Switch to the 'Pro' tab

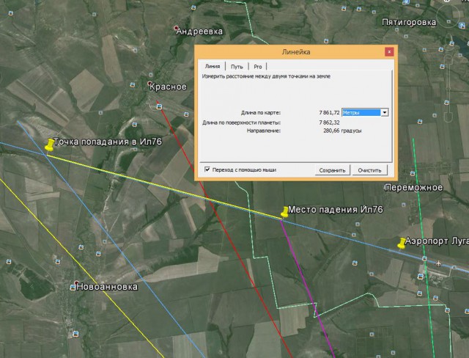pyautogui.click(x=257, y=67)
